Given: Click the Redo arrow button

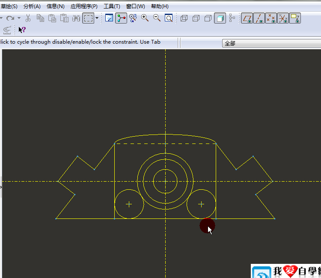Looking at the screenshot, I should point(10,18).
